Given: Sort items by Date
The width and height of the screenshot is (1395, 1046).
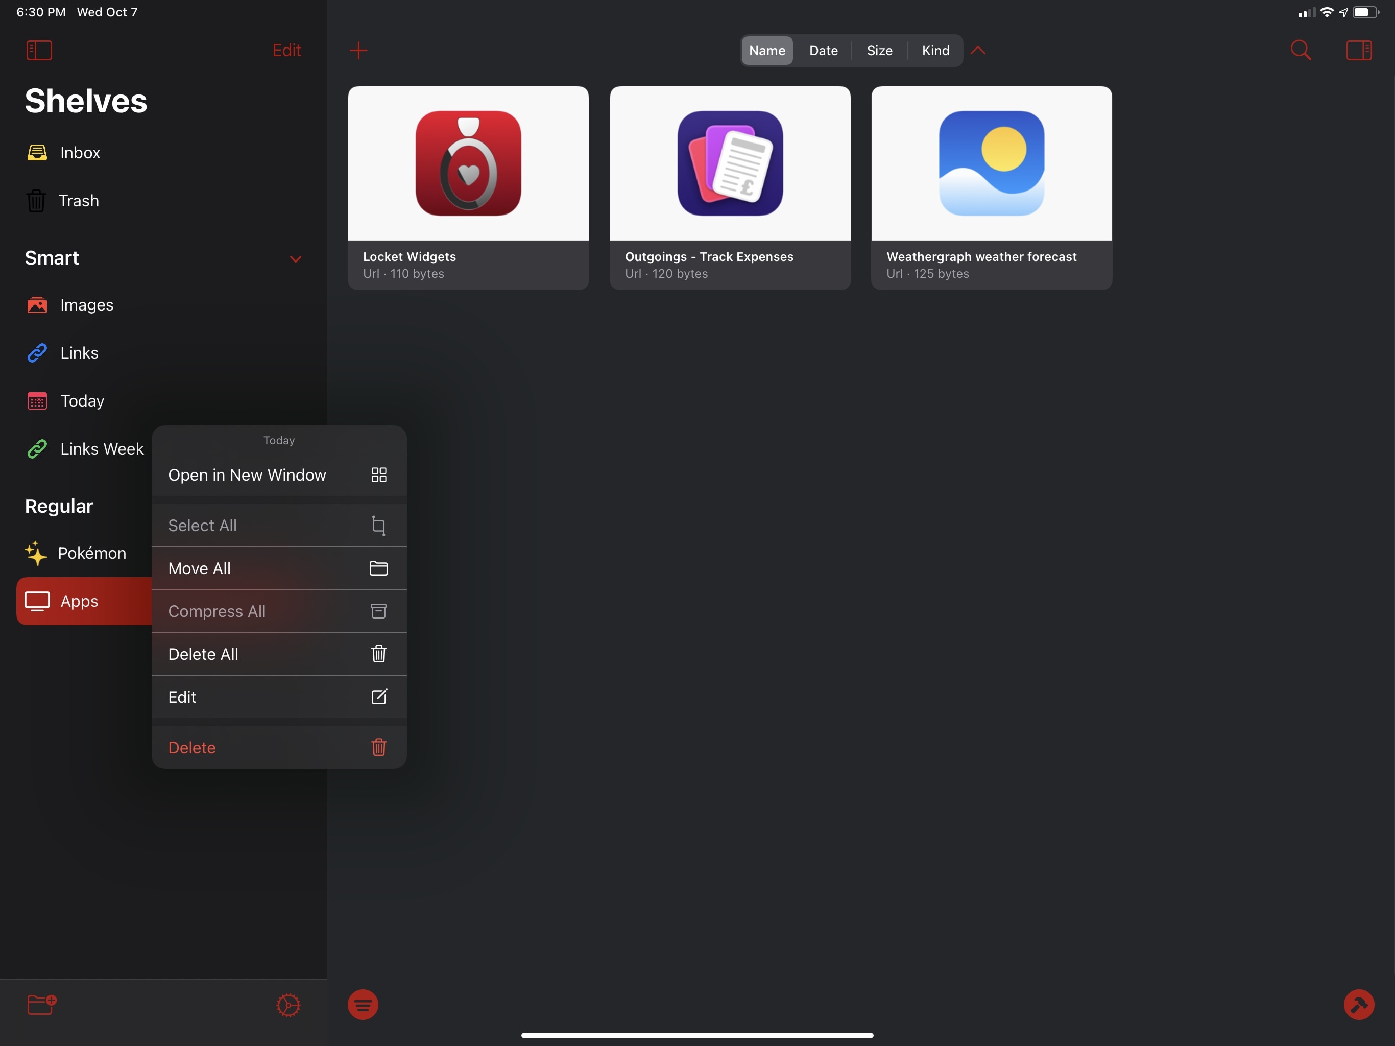Looking at the screenshot, I should click(823, 51).
